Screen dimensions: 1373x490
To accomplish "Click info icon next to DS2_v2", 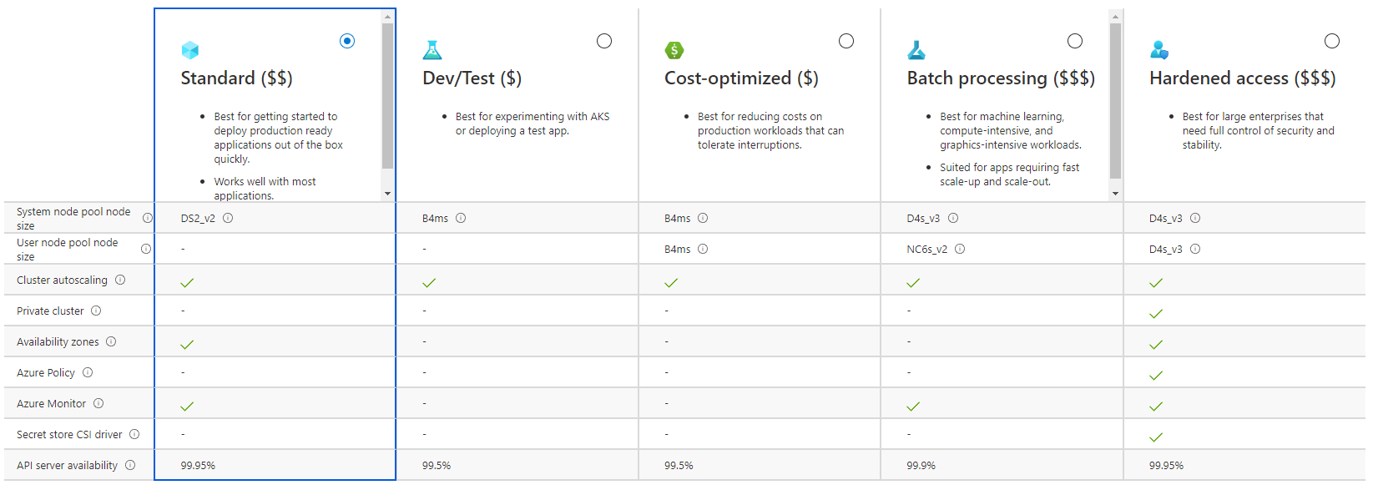I will [228, 218].
